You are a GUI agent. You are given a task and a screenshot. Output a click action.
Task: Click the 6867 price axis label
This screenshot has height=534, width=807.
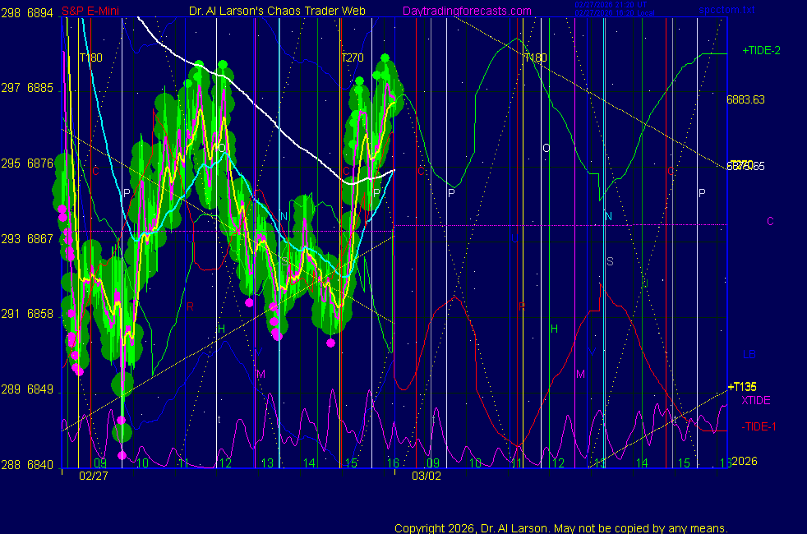[x=40, y=238]
